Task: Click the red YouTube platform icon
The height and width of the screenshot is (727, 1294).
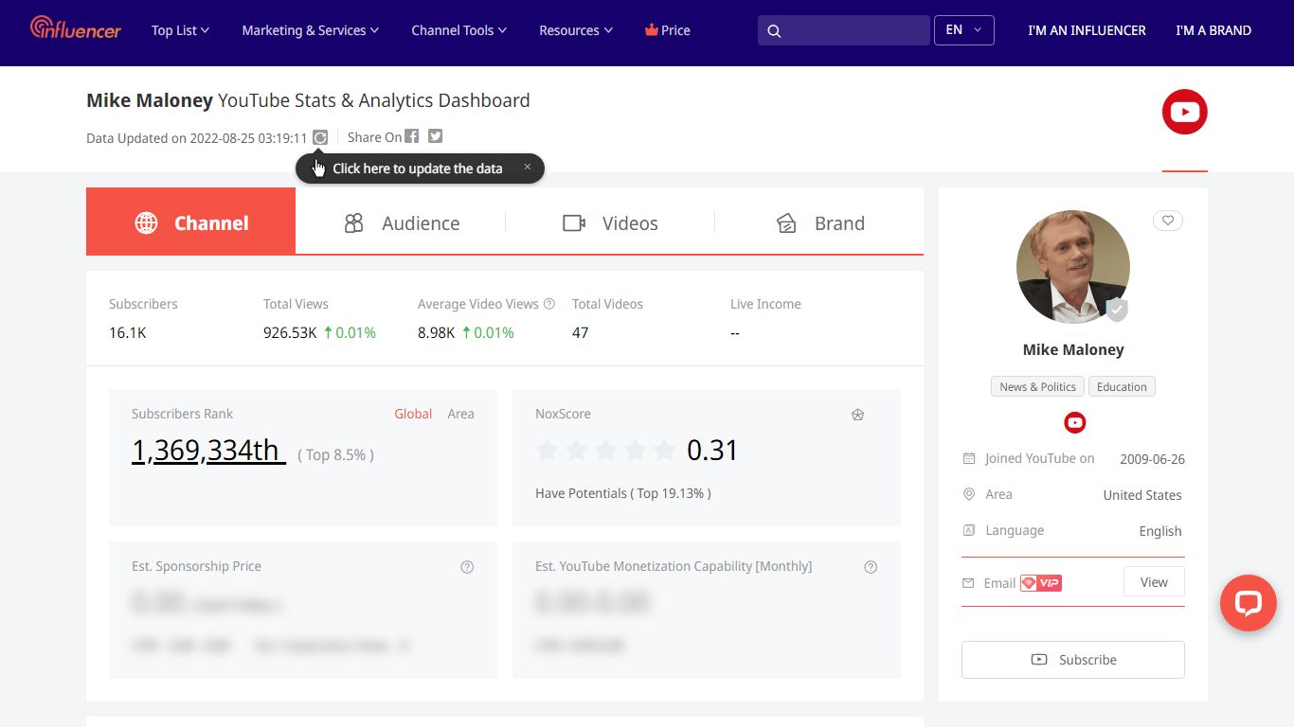Action: coord(1185,112)
